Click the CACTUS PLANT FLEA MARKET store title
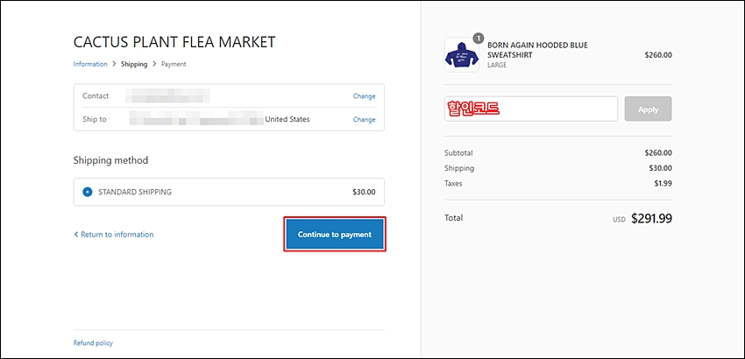The image size is (745, 359). 174,42
